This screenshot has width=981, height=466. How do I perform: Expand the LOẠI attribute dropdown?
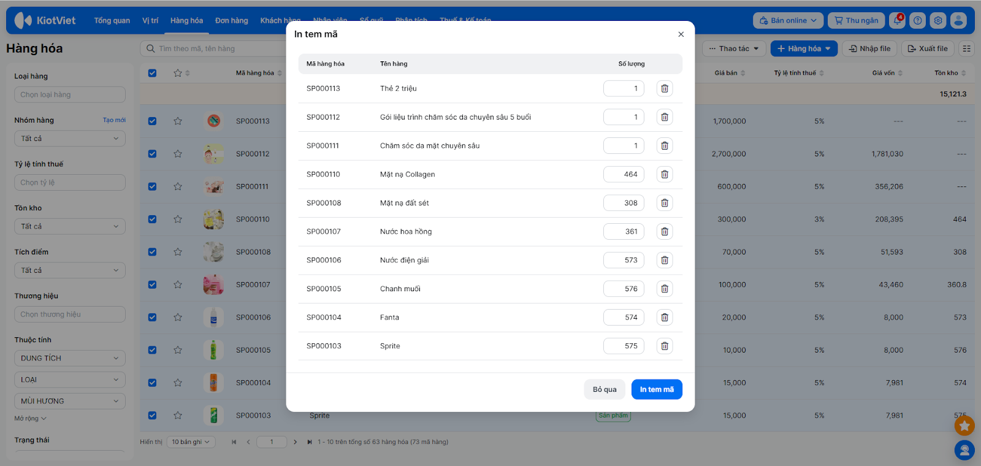point(70,380)
